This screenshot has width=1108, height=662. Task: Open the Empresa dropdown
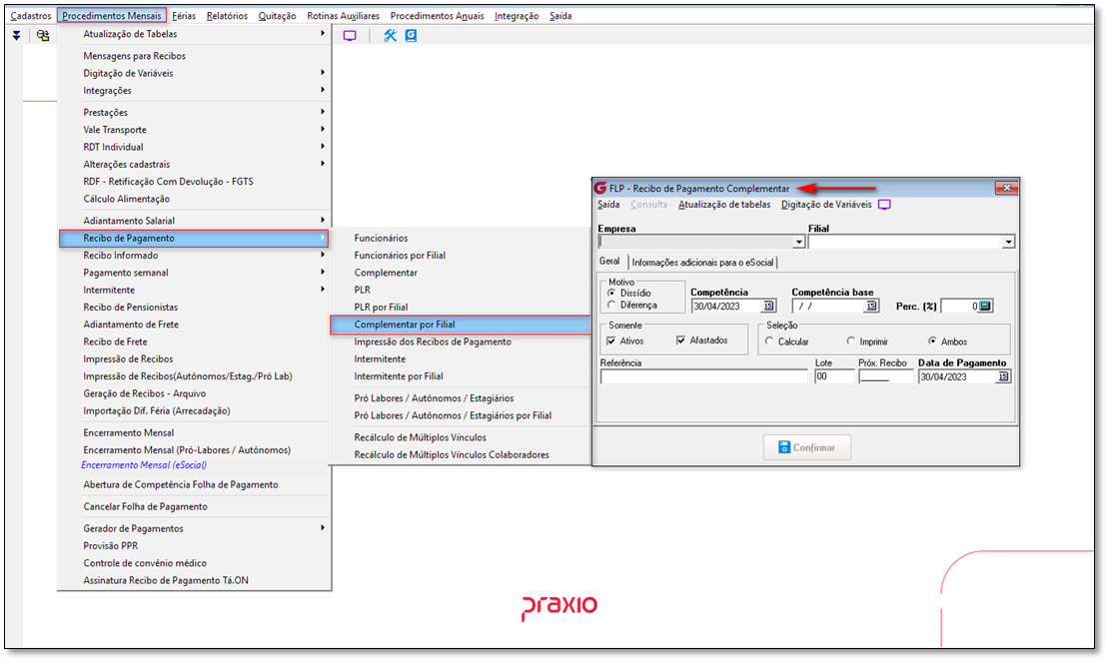pyautogui.click(x=798, y=242)
